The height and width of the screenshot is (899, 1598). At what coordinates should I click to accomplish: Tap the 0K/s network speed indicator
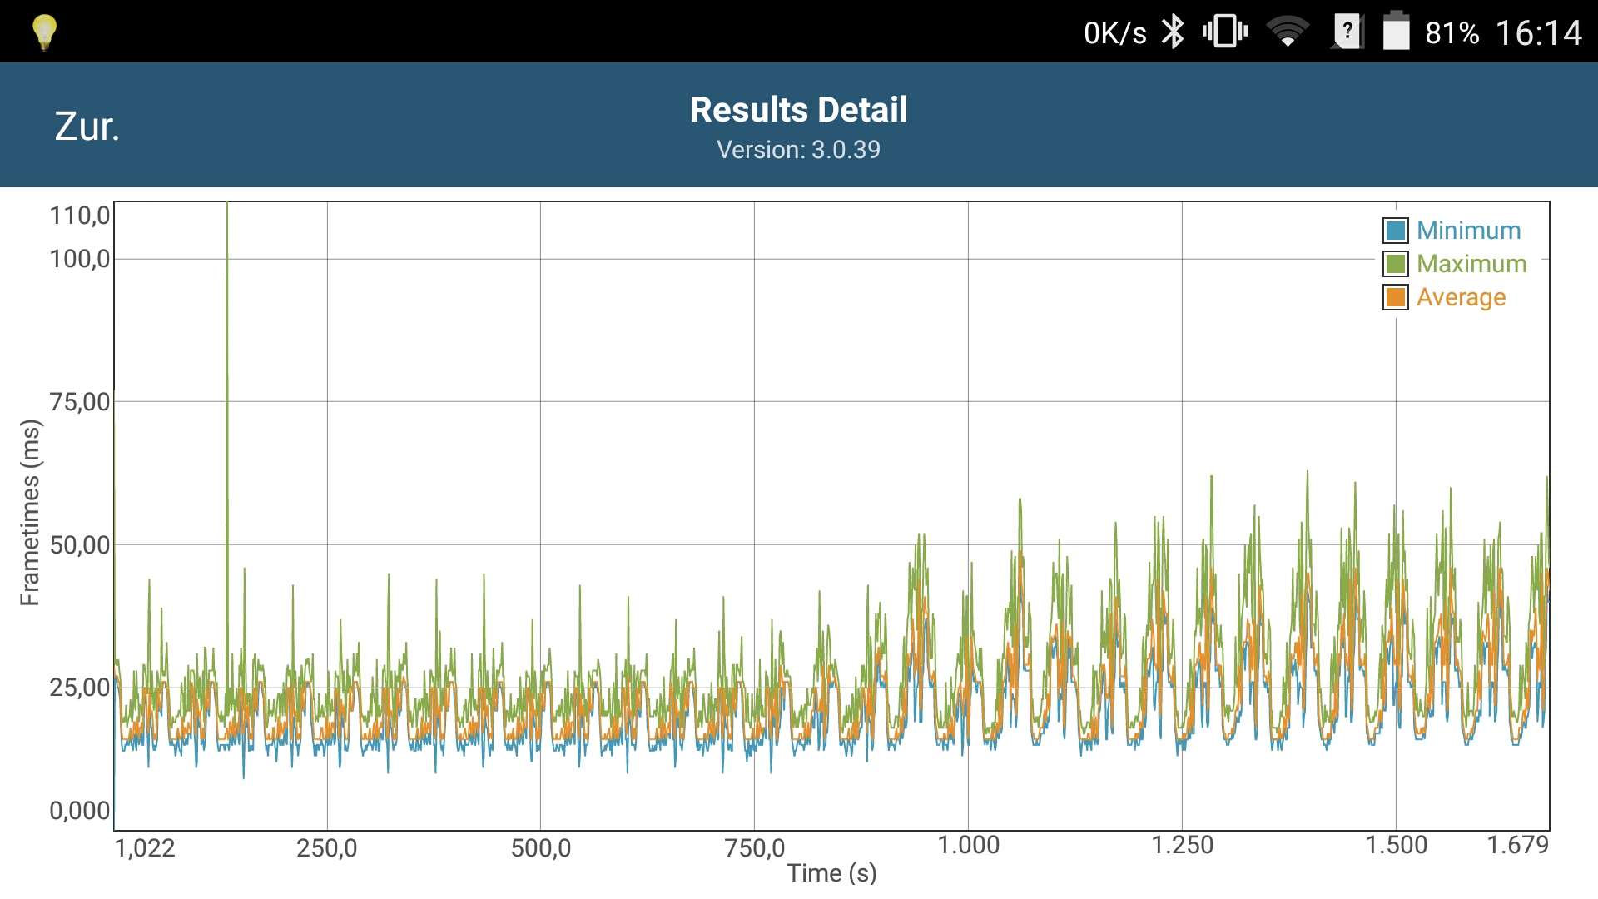tap(1114, 33)
